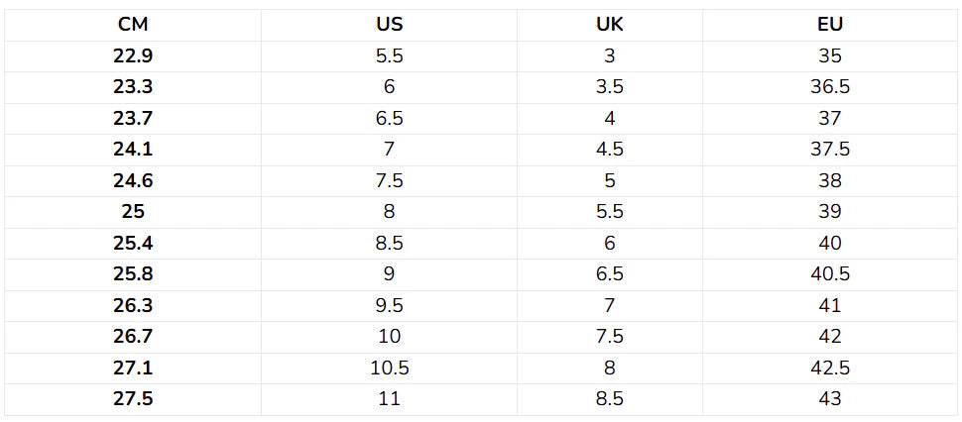Click the UK size 4.5 cell
The image size is (962, 422).
[x=609, y=150]
